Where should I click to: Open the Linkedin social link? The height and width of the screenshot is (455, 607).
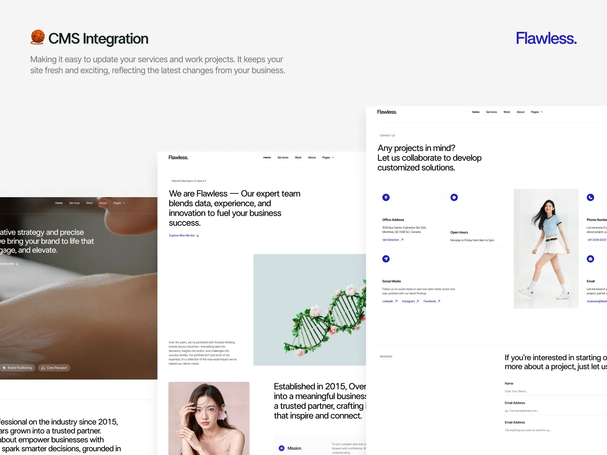(390, 301)
